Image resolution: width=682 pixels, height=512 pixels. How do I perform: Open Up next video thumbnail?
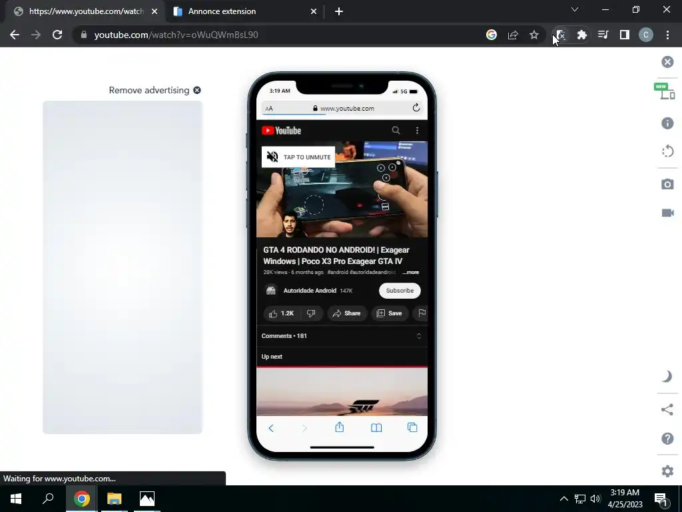pyautogui.click(x=342, y=391)
